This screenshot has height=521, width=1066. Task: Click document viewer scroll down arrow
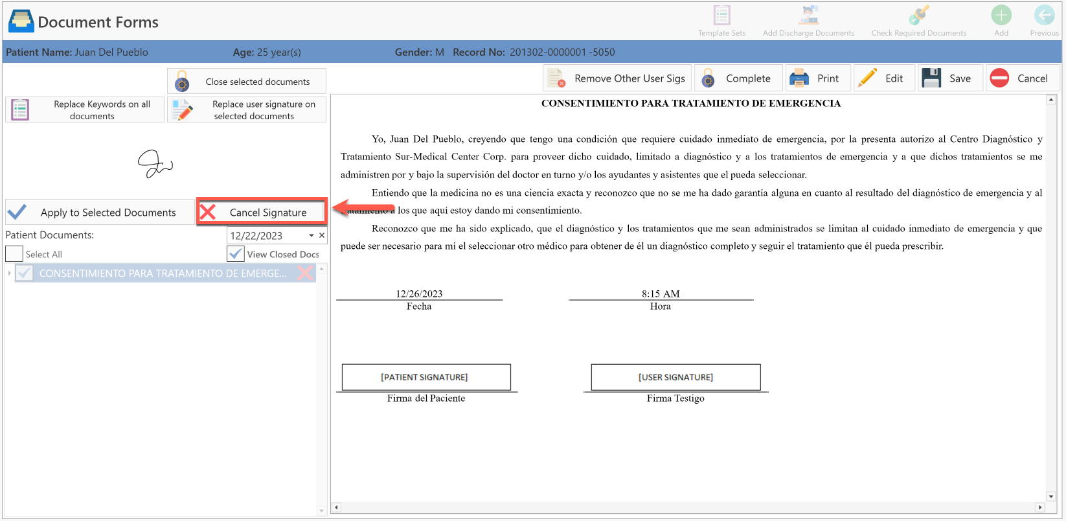click(1051, 496)
